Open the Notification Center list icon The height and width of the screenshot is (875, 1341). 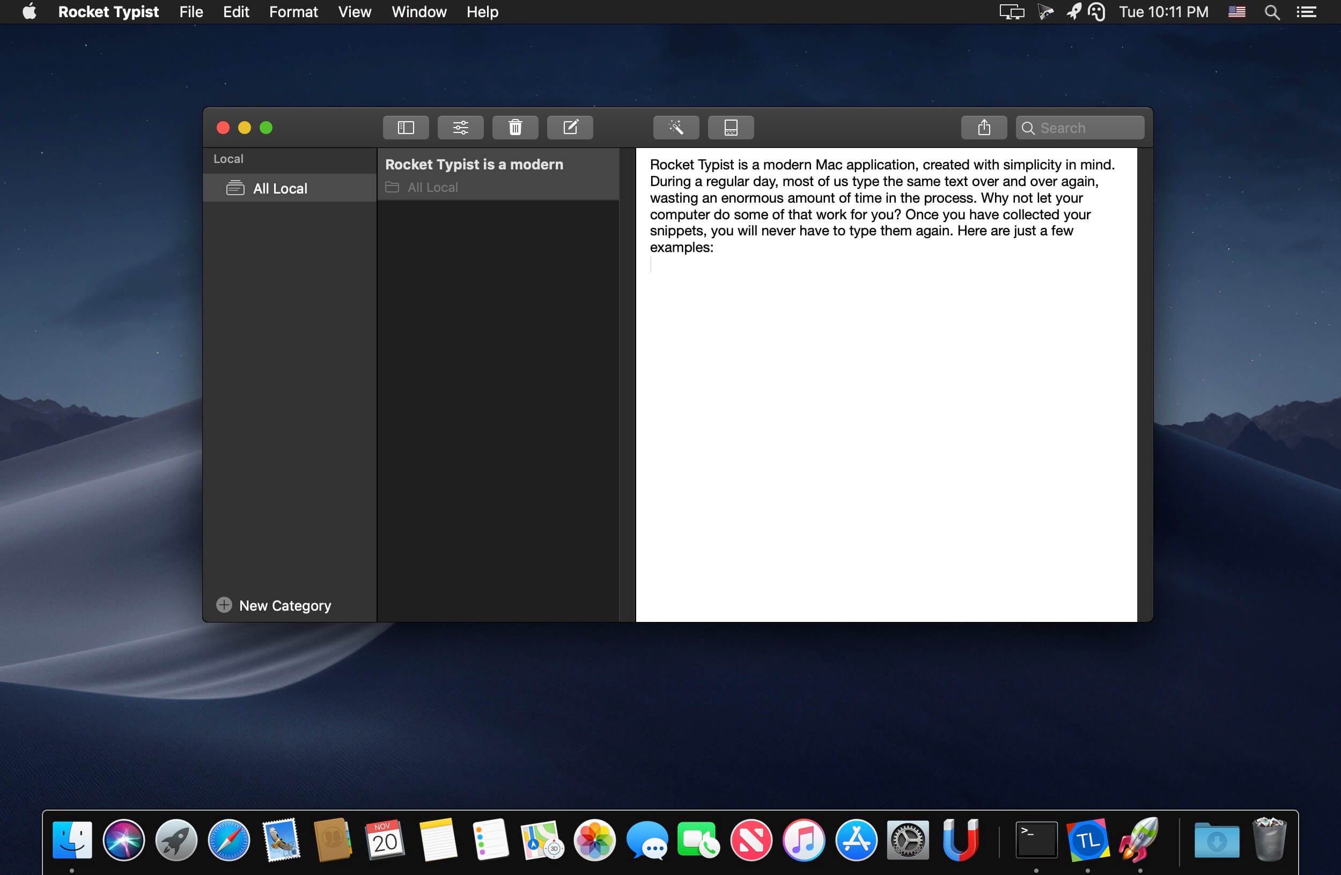pyautogui.click(x=1306, y=12)
